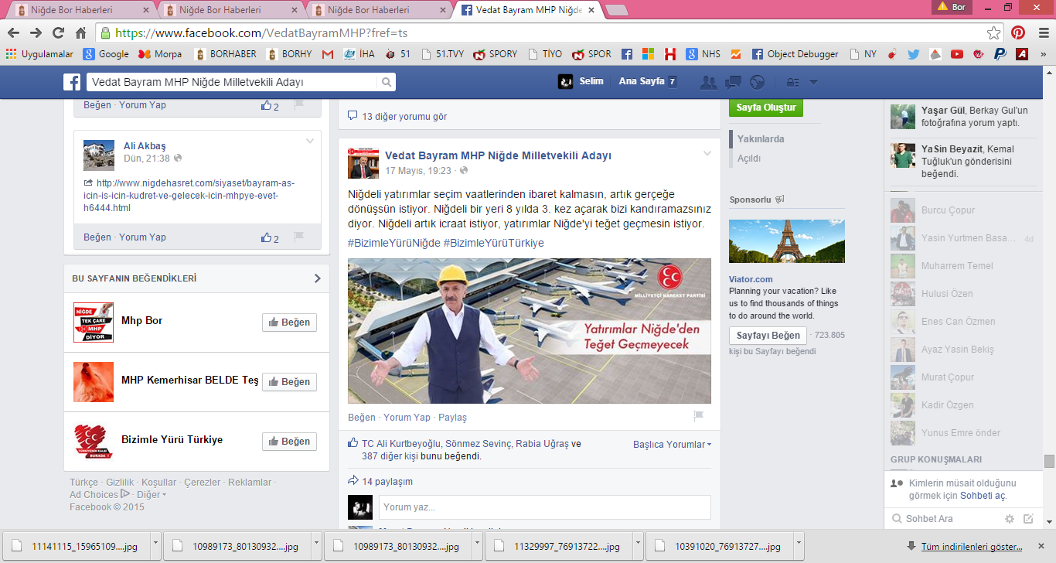
Task: Click the chat settings gear icon
Action: pyautogui.click(x=1009, y=519)
